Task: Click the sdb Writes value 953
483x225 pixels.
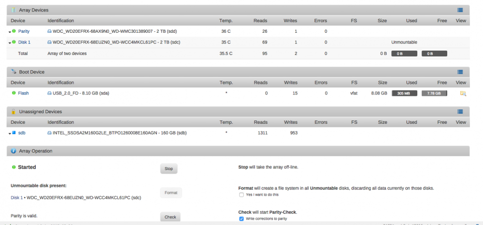Action: click(293, 133)
